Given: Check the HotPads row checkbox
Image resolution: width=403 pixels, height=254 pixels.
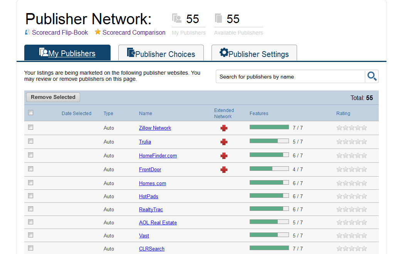Looking at the screenshot, I should pos(30,196).
